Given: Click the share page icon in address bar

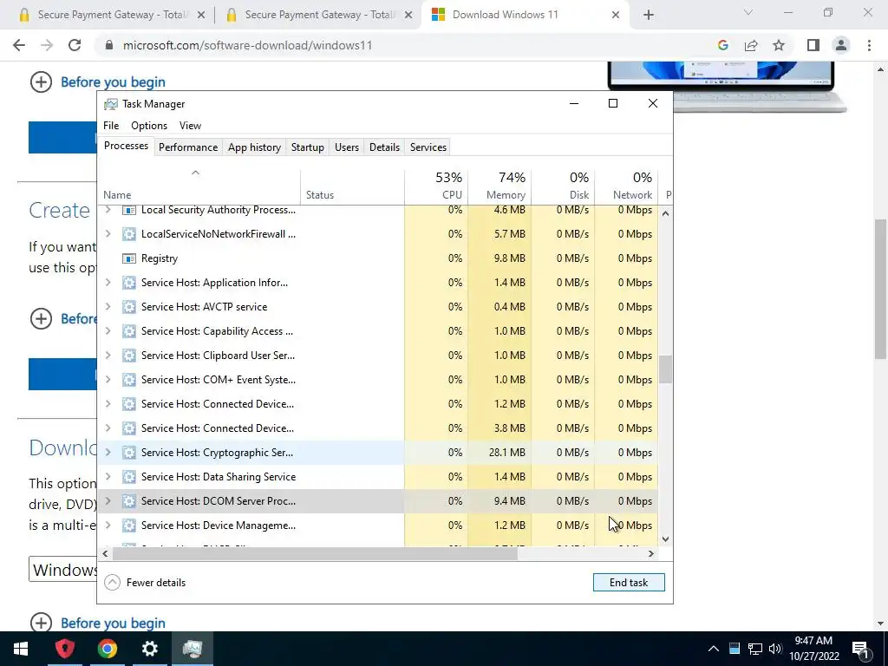Looking at the screenshot, I should pos(751,45).
